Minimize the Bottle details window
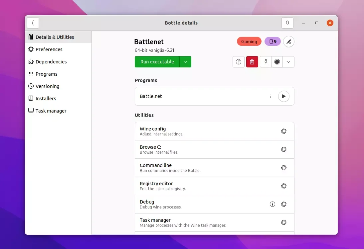This screenshot has width=364, height=249. point(303,23)
